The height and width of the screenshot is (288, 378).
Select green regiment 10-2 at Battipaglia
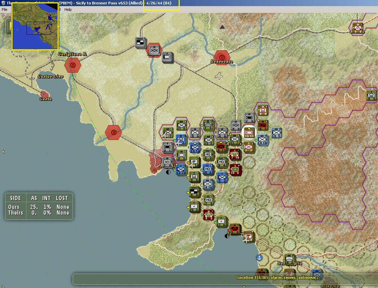[x=289, y=259]
